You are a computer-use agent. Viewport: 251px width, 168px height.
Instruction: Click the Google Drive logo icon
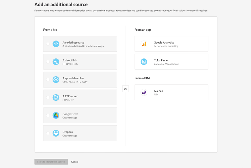point(56,115)
